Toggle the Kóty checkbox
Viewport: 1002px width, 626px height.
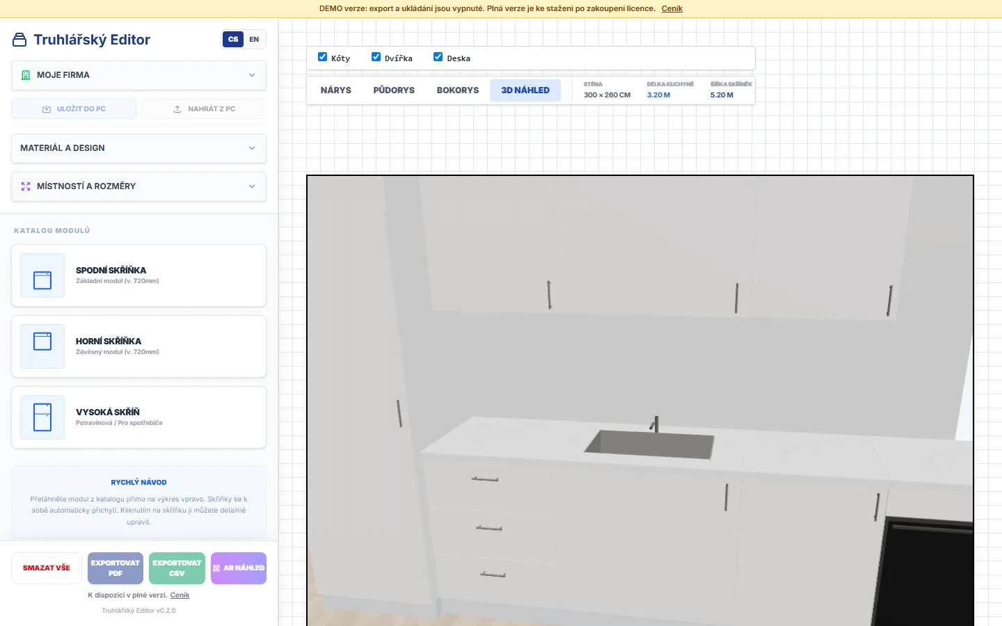tap(322, 57)
